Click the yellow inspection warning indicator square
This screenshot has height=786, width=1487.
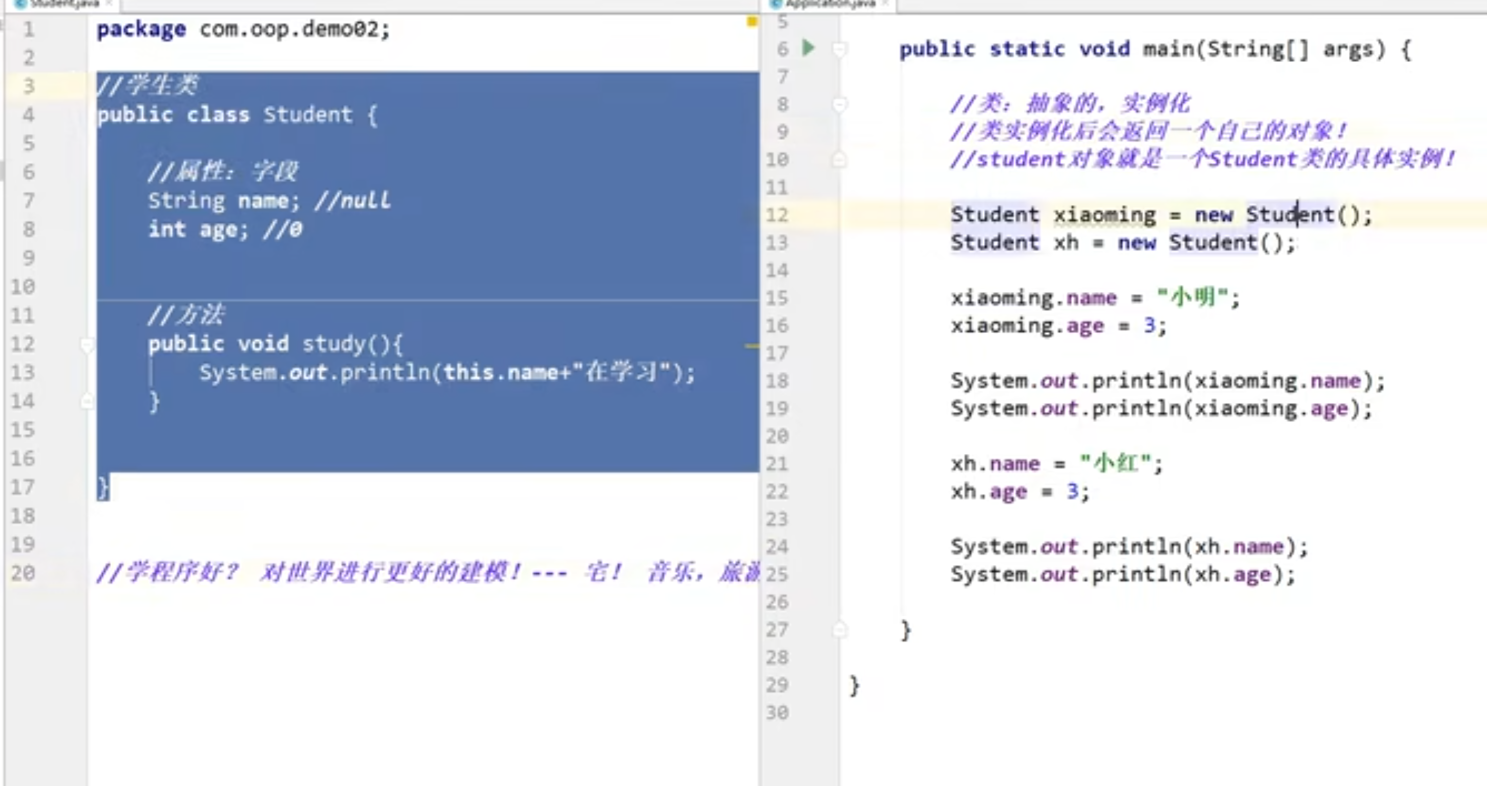752,21
